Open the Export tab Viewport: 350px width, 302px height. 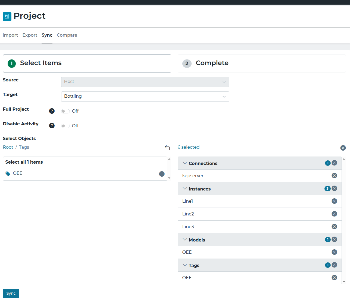pos(30,35)
